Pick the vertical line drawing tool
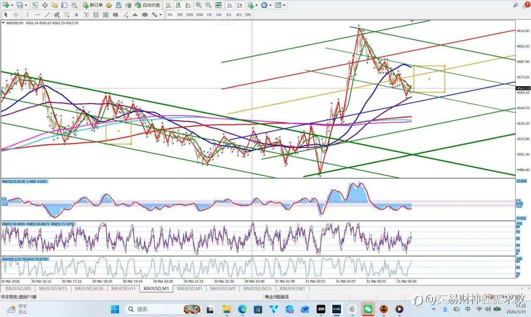531x317 pixels. [28, 15]
